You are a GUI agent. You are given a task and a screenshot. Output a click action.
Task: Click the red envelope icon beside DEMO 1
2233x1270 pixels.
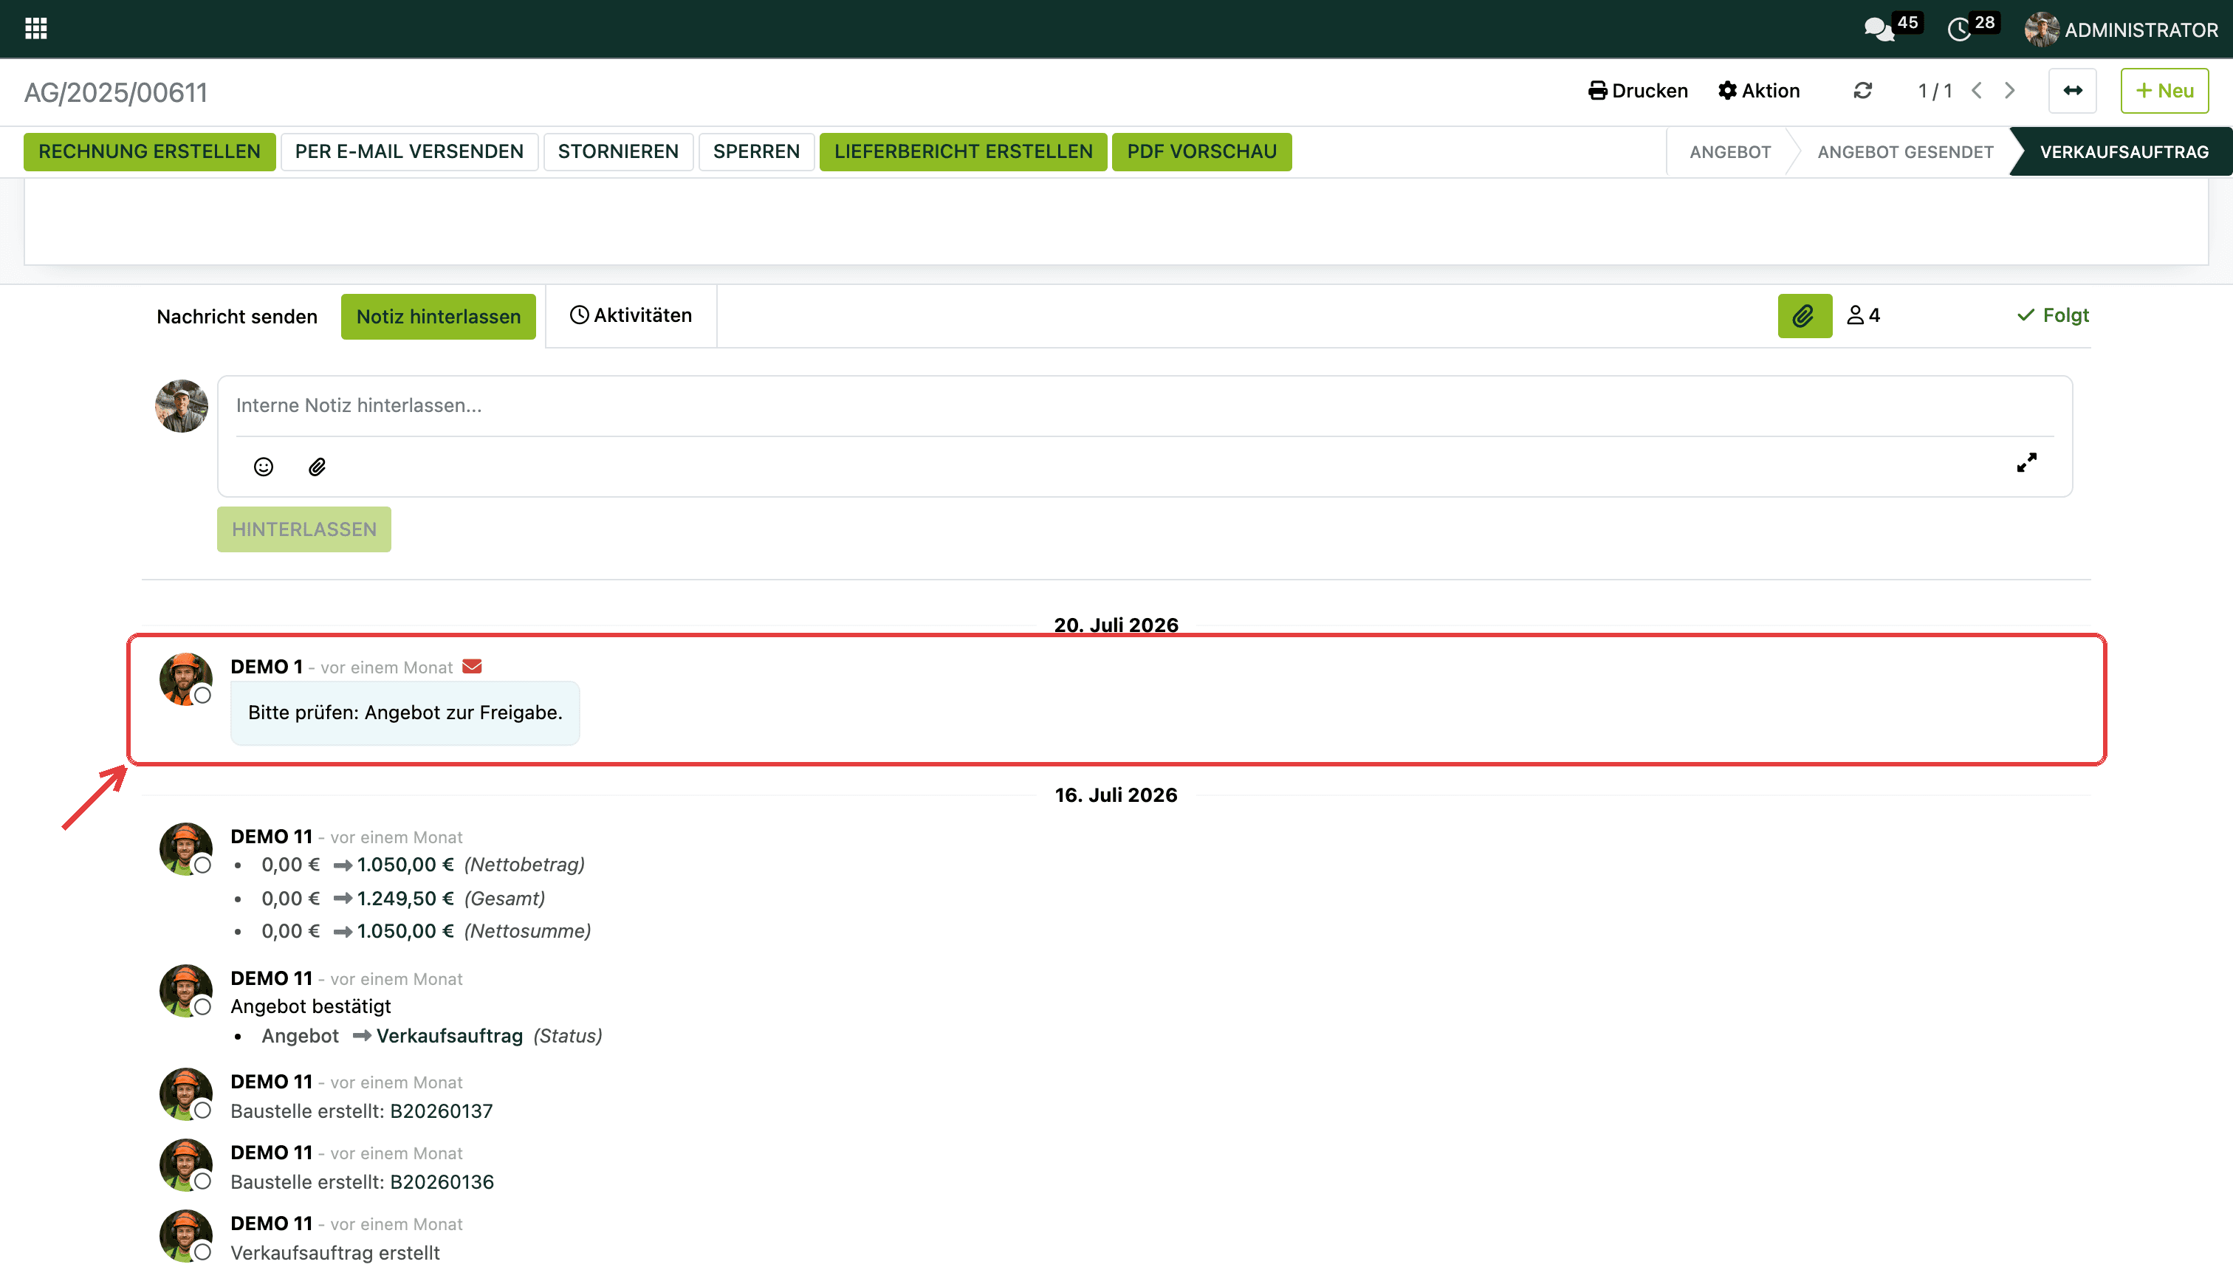(x=472, y=667)
